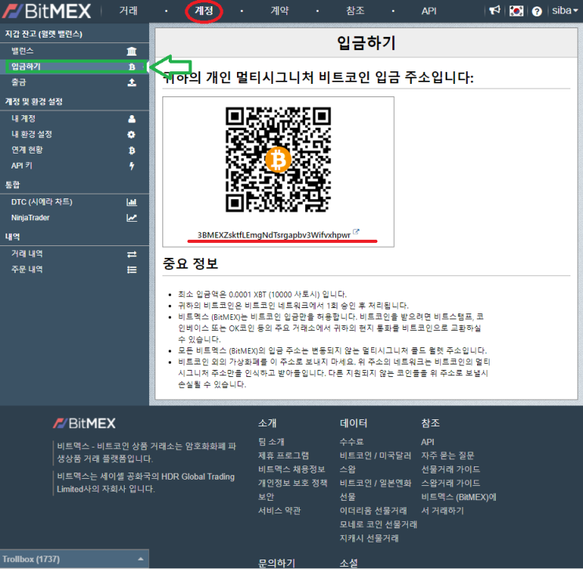
Task: Click the list icon beside 주문 내역
Action: [x=132, y=270]
